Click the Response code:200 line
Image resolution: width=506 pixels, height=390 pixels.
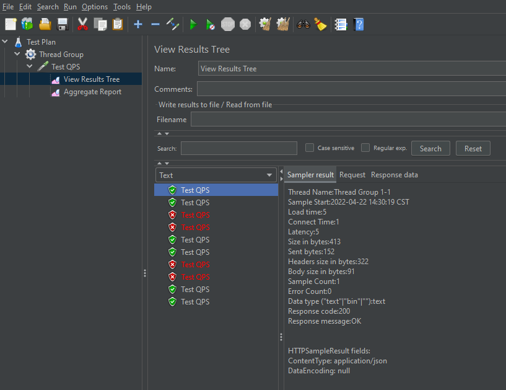319,311
